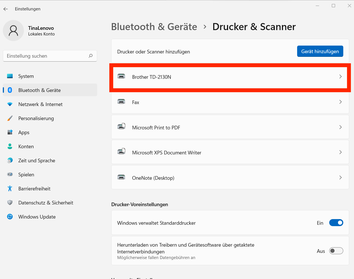Screen dimensions: 354x279
Task: Click the Zeit und Sprache globe icon
Action: pos(10,160)
